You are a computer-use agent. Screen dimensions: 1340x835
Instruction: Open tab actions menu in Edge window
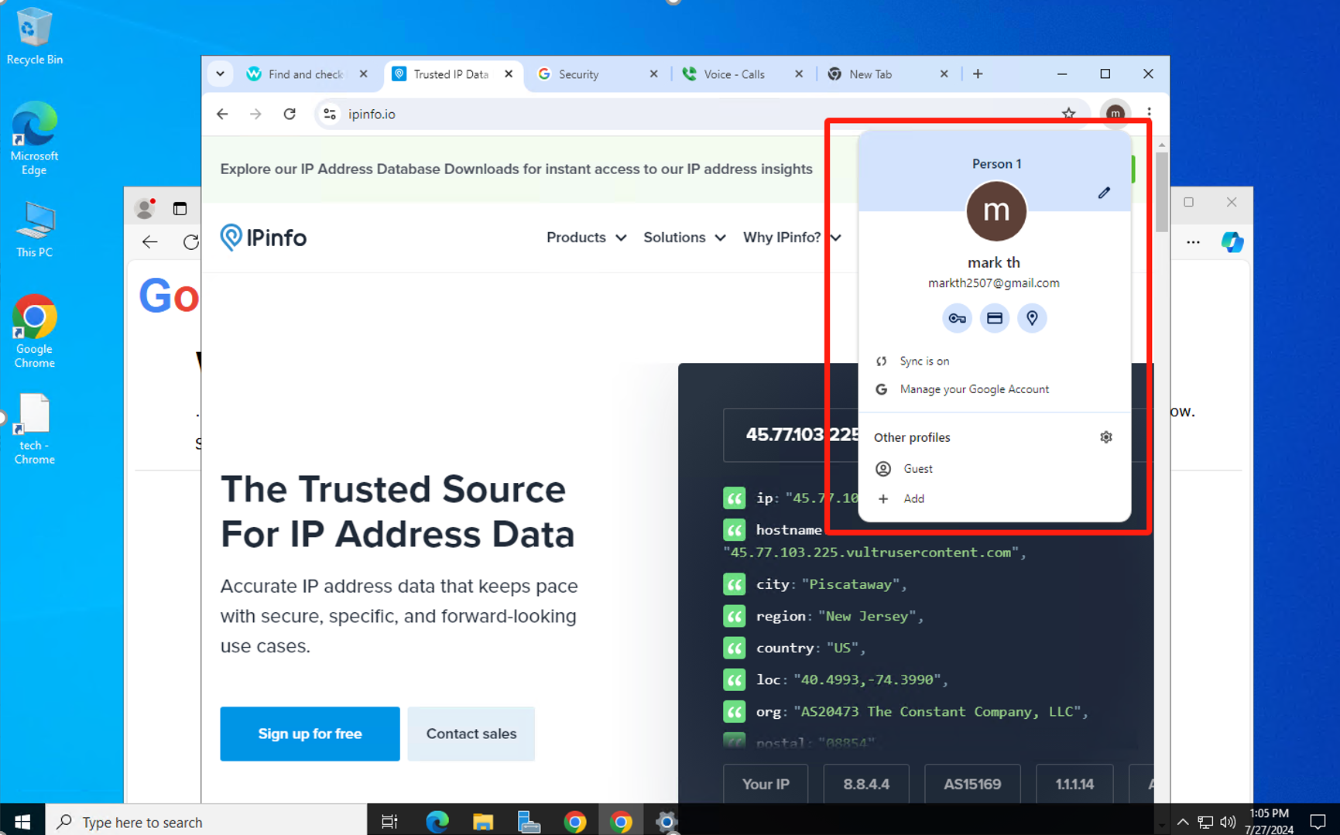coord(180,208)
